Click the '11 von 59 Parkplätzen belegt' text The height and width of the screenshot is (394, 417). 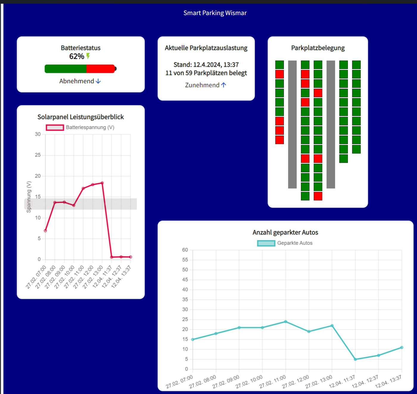(x=206, y=73)
